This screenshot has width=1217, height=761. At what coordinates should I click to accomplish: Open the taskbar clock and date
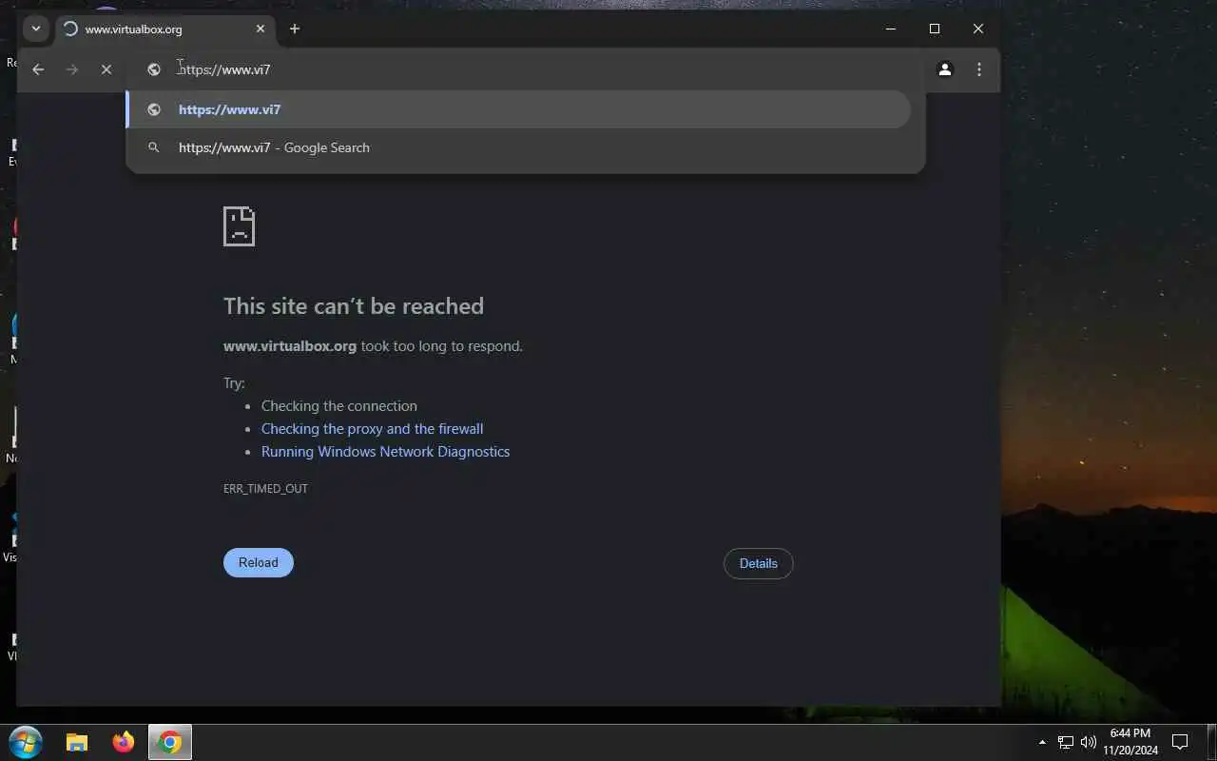(1130, 742)
